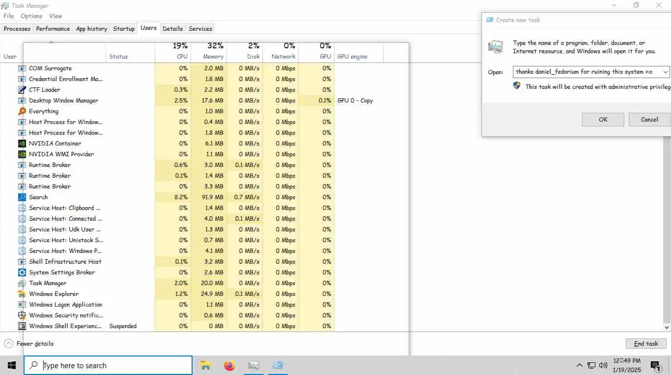The height and width of the screenshot is (375, 671).
Task: Click the Open text field in dialog
Action: click(587, 72)
